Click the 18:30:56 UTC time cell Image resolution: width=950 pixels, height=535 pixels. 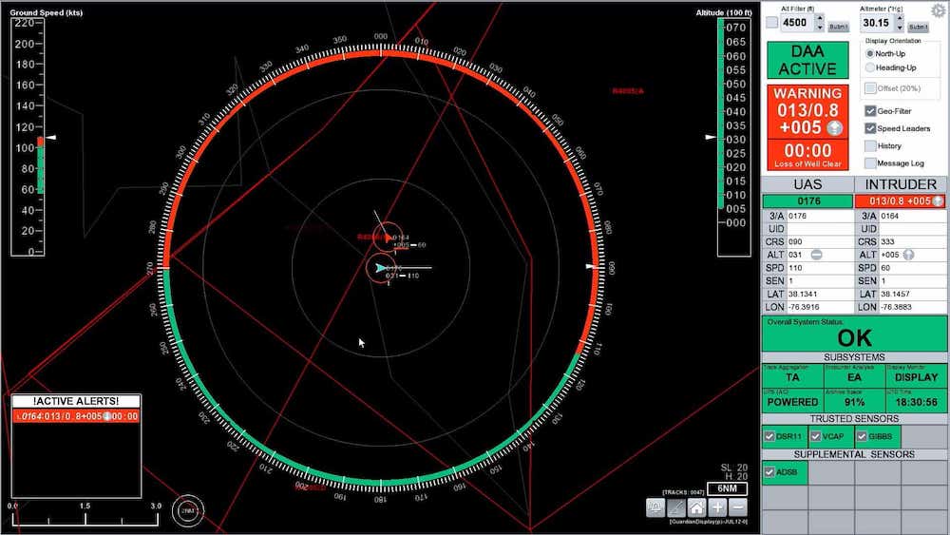tap(916, 400)
